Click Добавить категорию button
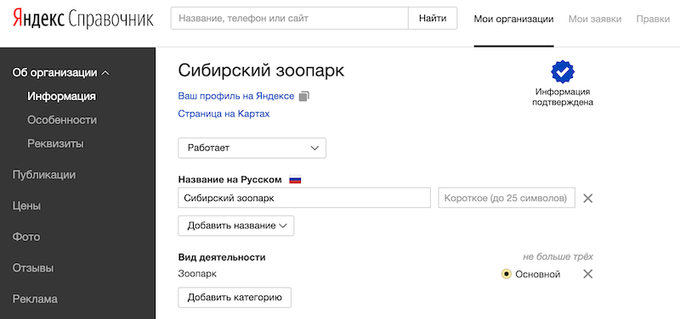This screenshot has width=680, height=319. click(235, 298)
